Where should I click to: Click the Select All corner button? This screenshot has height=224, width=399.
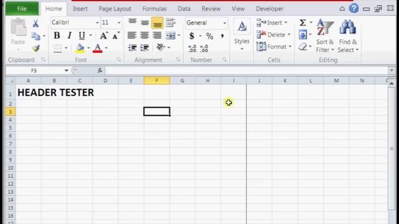11,81
